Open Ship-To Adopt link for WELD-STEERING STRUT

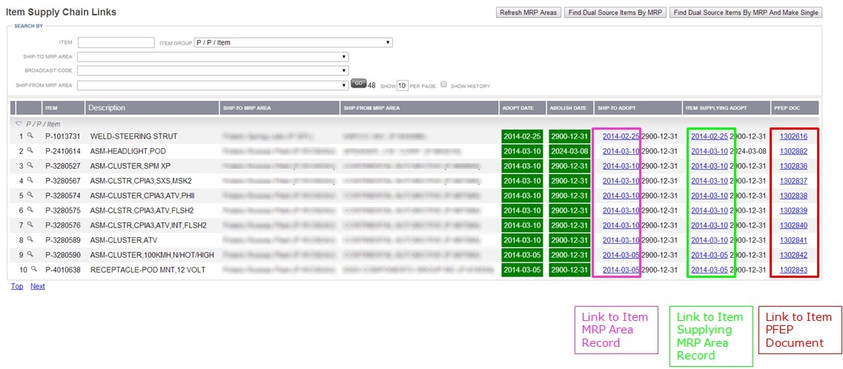(621, 136)
